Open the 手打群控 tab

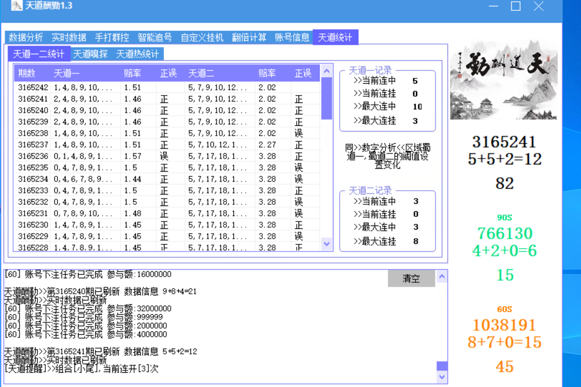[x=112, y=37]
